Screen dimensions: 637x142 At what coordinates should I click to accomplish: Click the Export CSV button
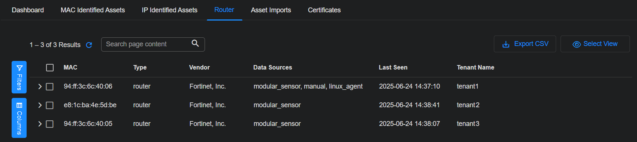(x=525, y=44)
